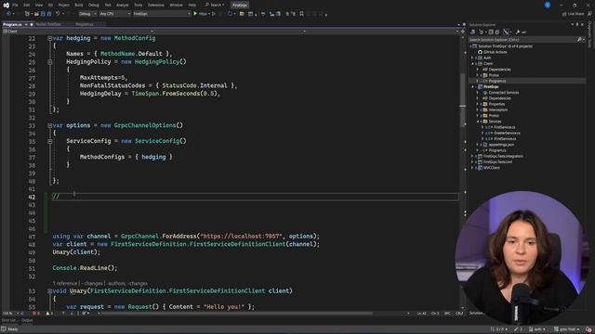This screenshot has width=595, height=334.
Task: Open the Project menu
Action: 64,5
